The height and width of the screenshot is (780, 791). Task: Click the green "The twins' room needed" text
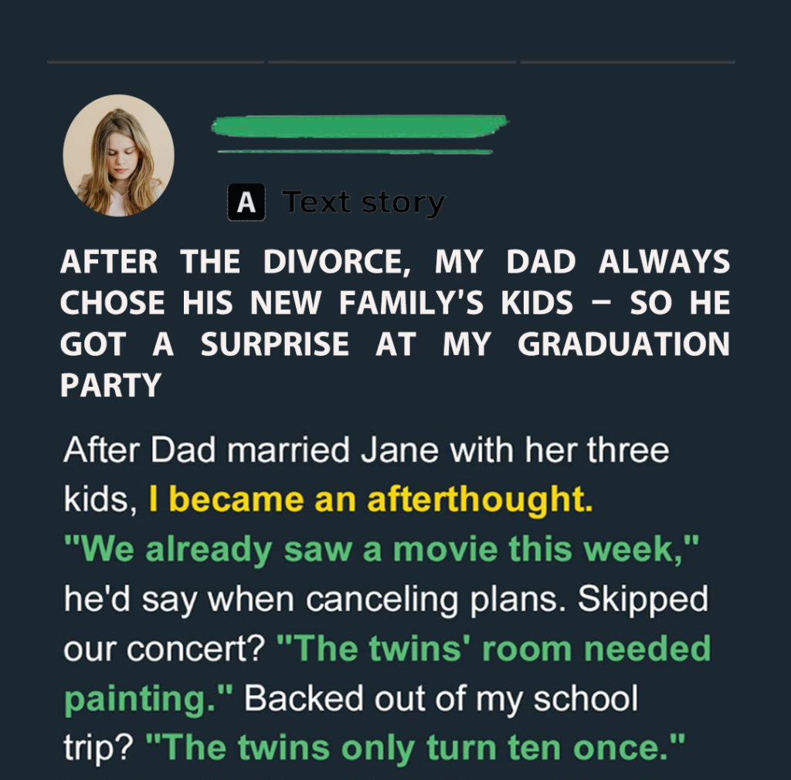494,648
